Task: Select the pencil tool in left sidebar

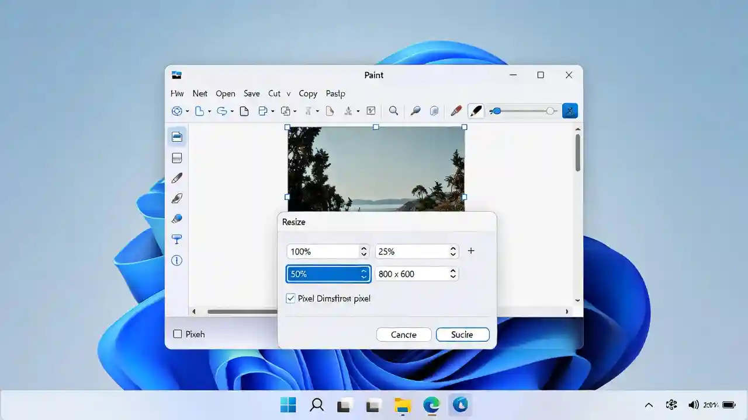Action: coord(177,178)
